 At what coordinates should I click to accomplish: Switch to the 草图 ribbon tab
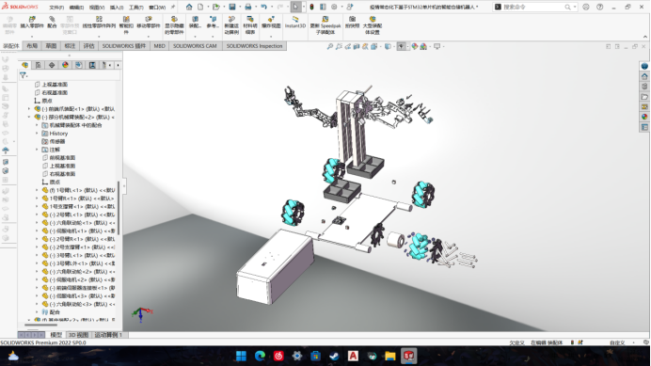51,46
